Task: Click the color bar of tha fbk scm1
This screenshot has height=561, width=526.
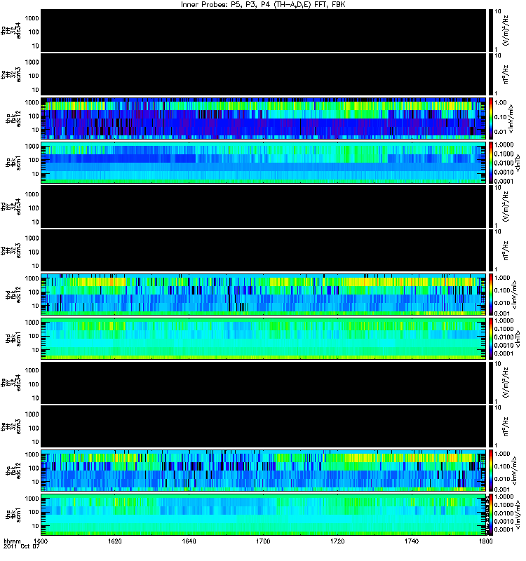Action: [491, 163]
